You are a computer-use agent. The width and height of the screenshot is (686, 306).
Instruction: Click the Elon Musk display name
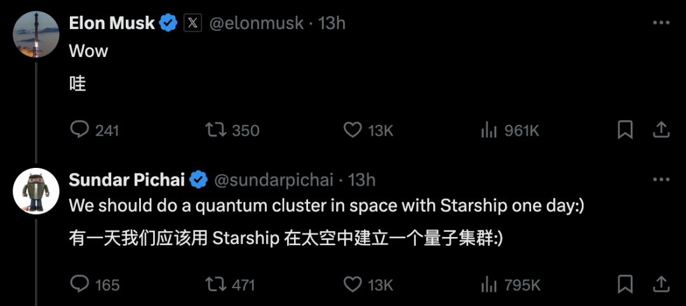coord(111,23)
